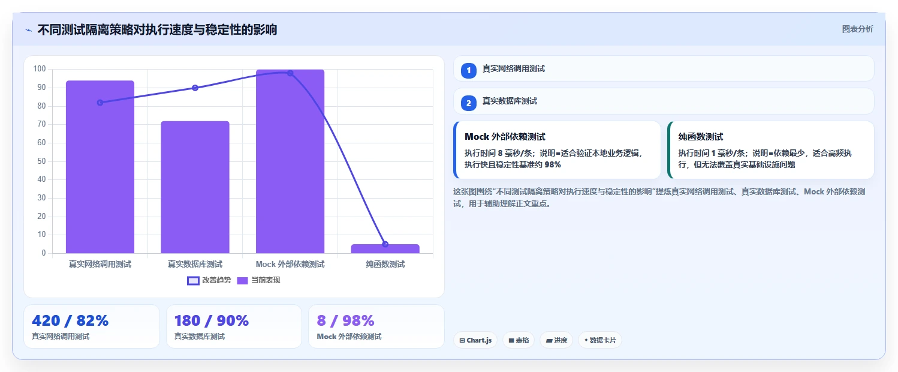
Task: Toggle the 改善趋势 legend item
Action: pyautogui.click(x=209, y=280)
